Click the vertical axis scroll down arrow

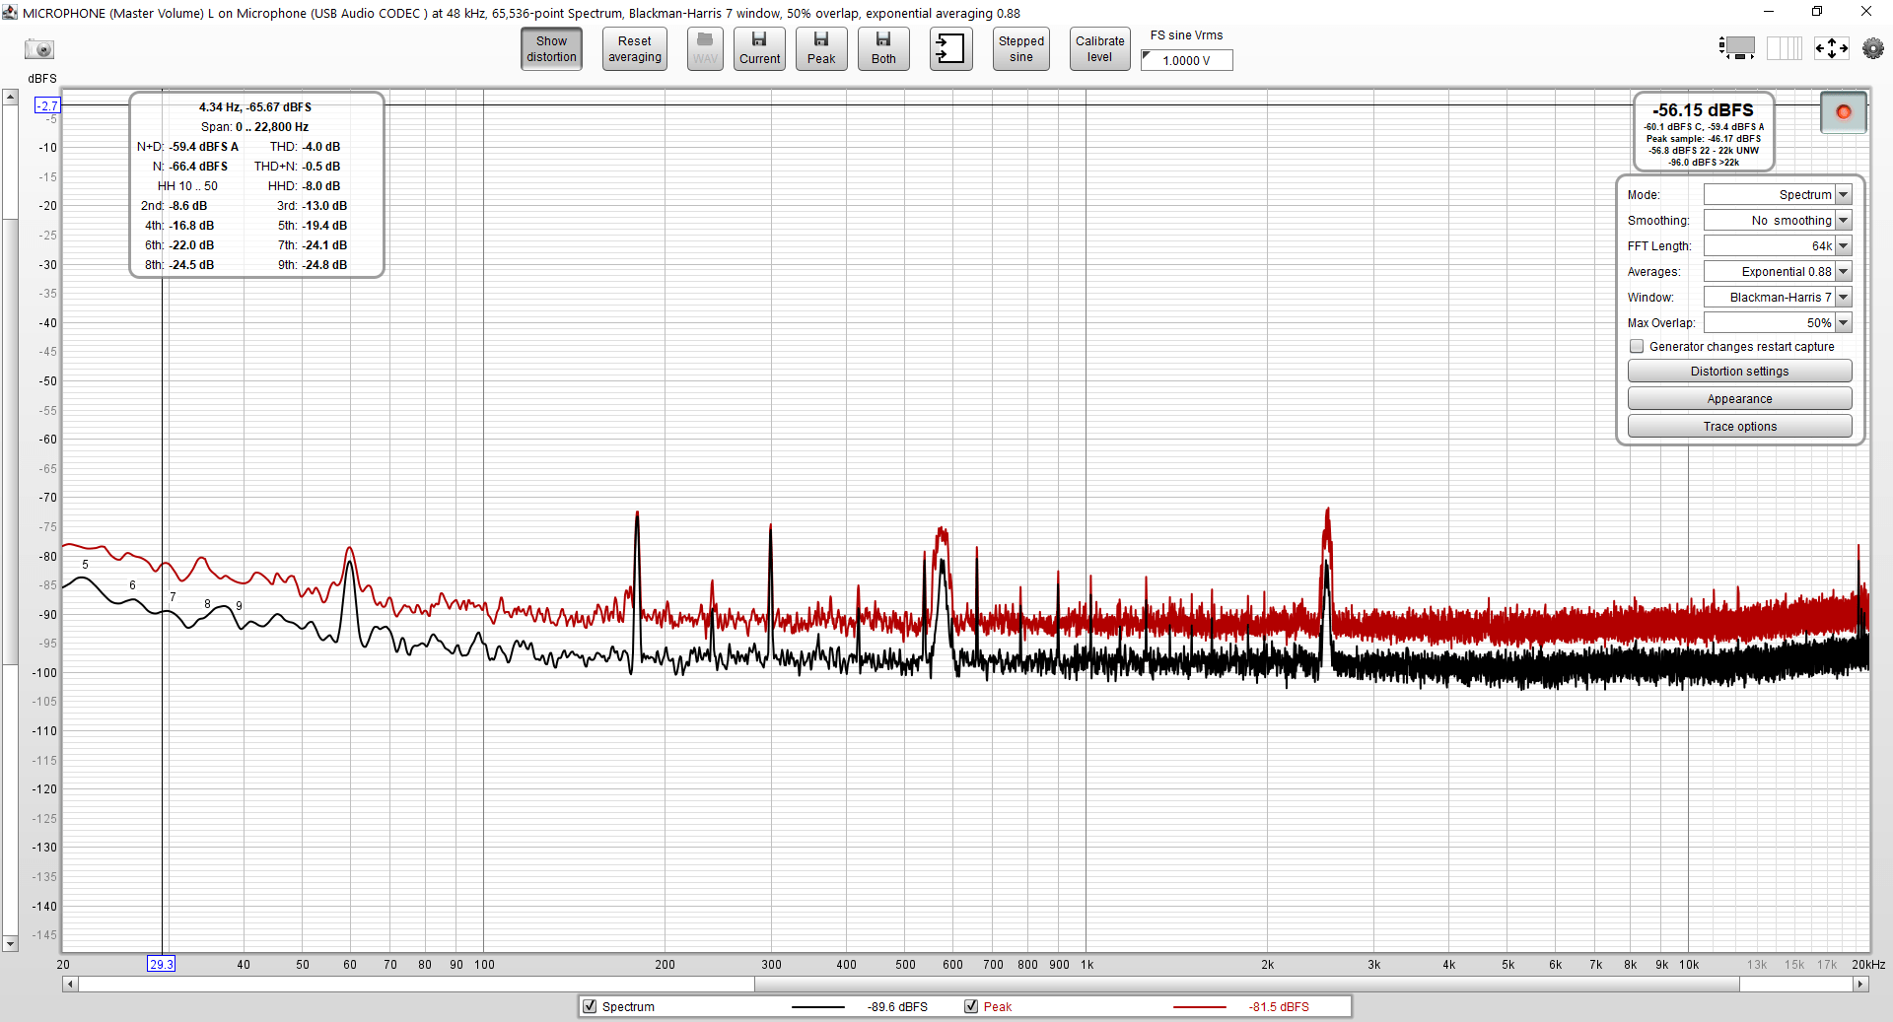[10, 944]
